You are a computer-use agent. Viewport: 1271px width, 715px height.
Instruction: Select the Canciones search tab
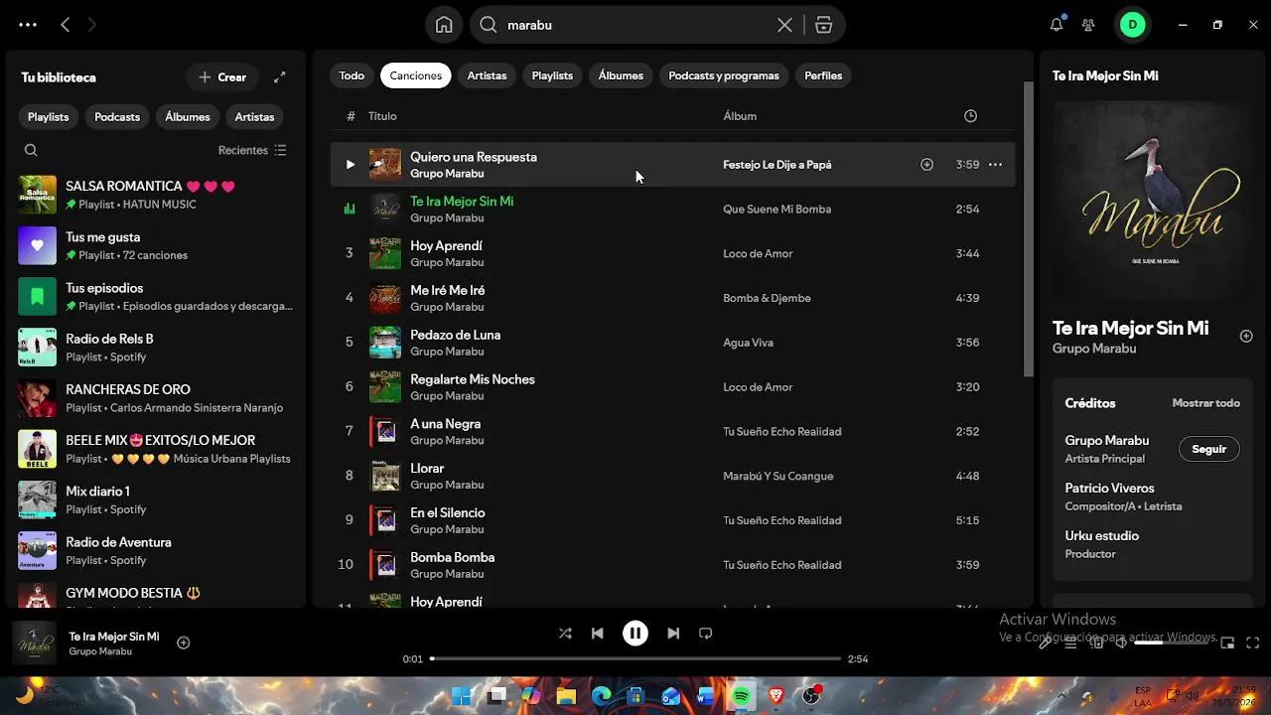(415, 75)
